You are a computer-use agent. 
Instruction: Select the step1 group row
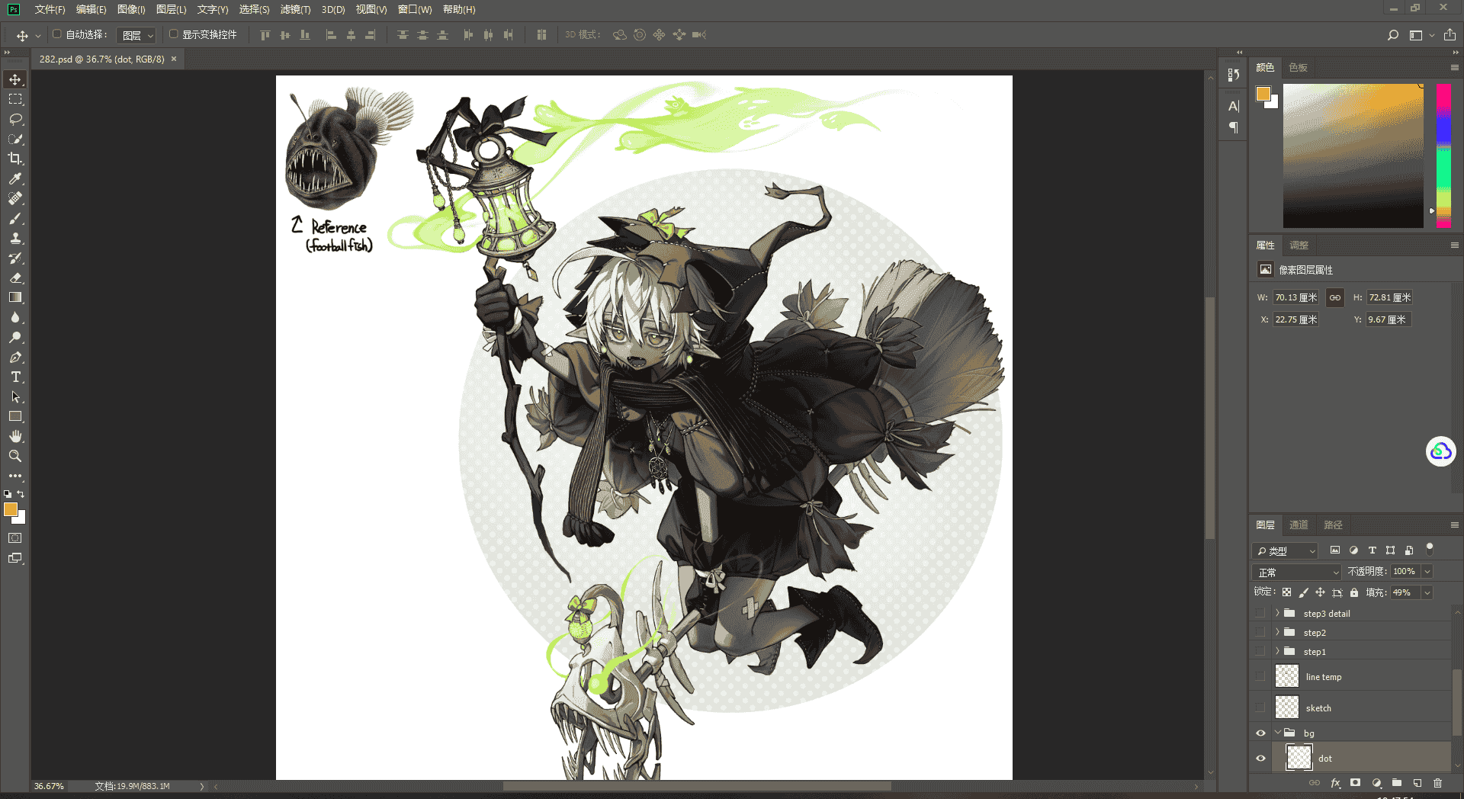point(1351,652)
